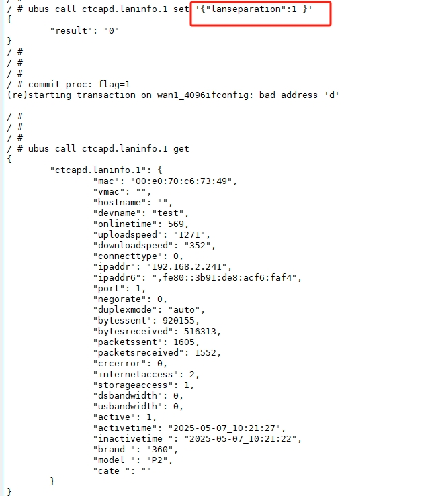Click the duplexmode "auto" line

[x=149, y=310]
